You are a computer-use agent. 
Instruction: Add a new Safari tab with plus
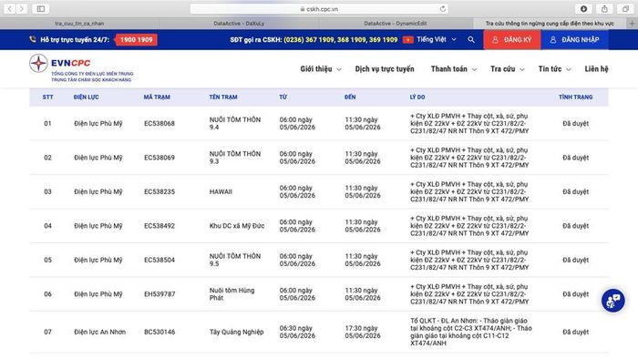[632, 24]
